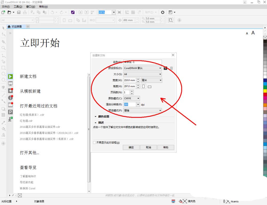Screen dimensions: 267x205
Task: Click the delete preset trash icon
Action: tap(171, 68)
